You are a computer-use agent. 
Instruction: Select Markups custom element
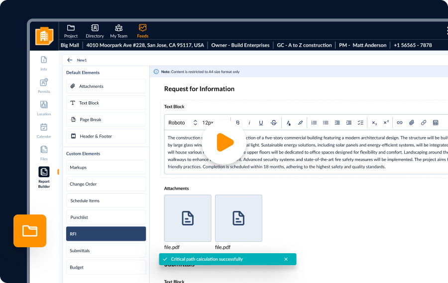[106, 167]
